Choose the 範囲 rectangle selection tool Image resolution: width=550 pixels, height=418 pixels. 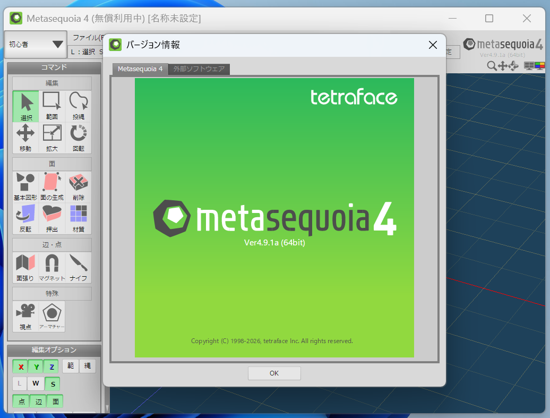52,106
